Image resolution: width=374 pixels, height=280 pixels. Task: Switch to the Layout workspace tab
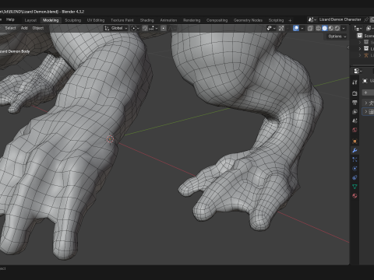click(30, 20)
